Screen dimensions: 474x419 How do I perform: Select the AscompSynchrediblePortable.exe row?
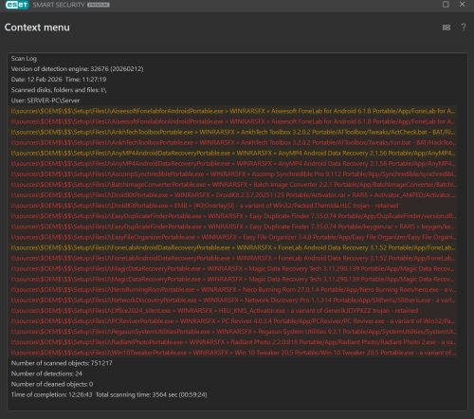[233, 174]
